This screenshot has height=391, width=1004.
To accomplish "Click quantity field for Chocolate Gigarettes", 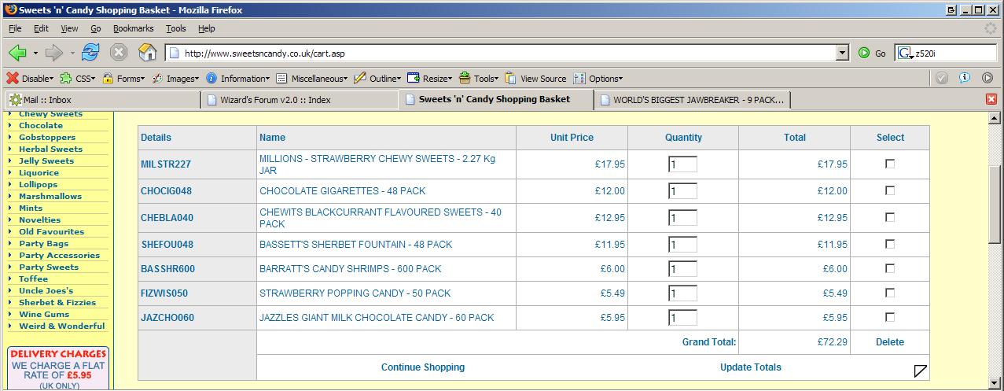I will 682,191.
